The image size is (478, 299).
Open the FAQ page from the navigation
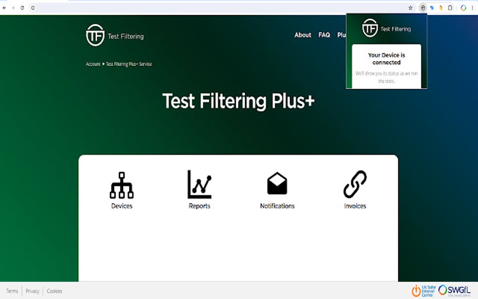point(324,35)
